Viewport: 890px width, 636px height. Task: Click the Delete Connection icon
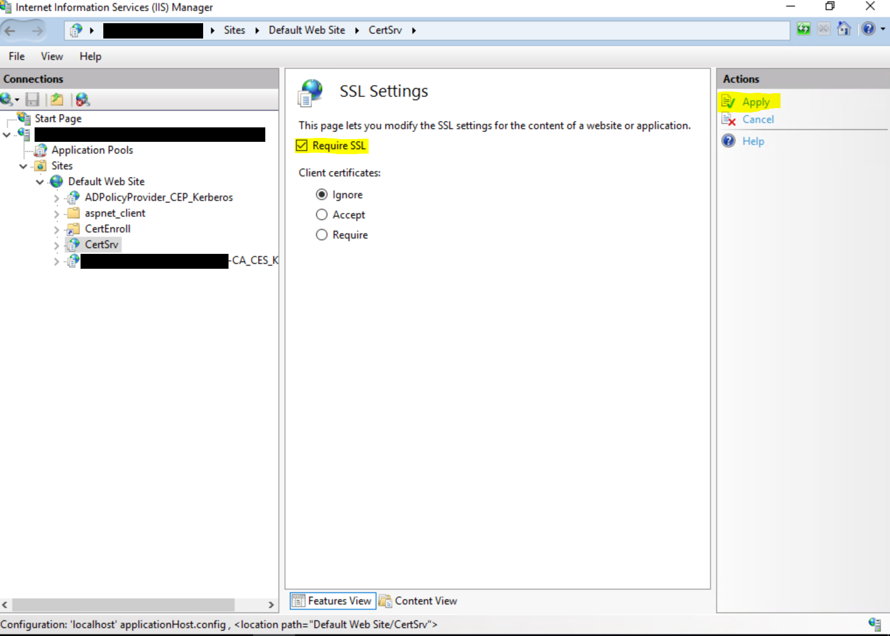[x=82, y=100]
